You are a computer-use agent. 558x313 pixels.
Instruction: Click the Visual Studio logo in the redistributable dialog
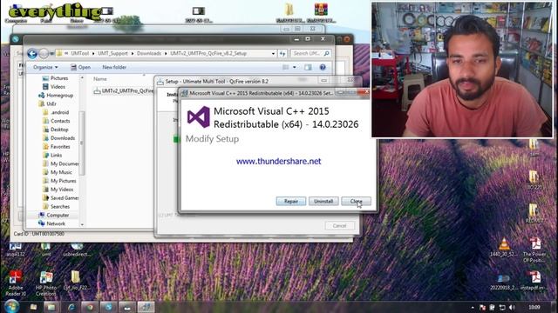click(x=199, y=117)
